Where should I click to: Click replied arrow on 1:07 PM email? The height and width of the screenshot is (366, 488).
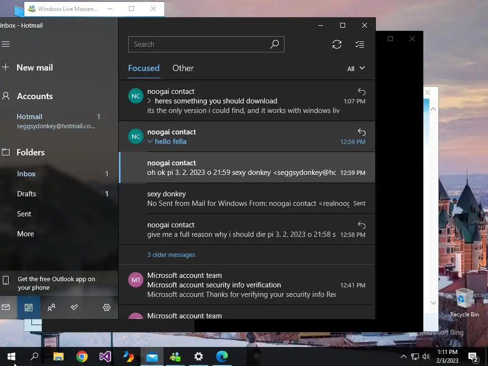pyautogui.click(x=361, y=91)
